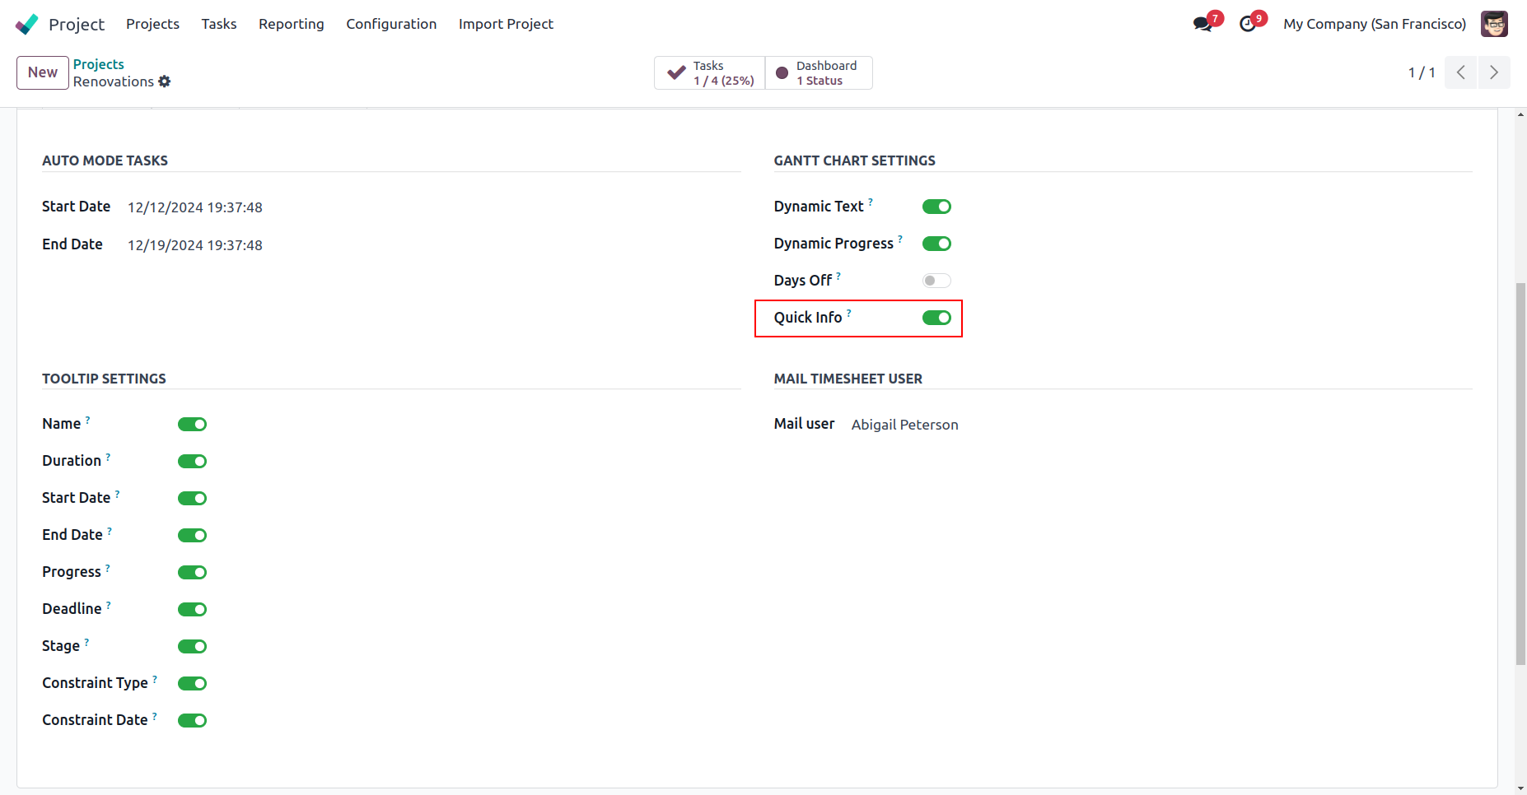Click the user avatar picture
This screenshot has height=795, width=1527.
(1494, 24)
